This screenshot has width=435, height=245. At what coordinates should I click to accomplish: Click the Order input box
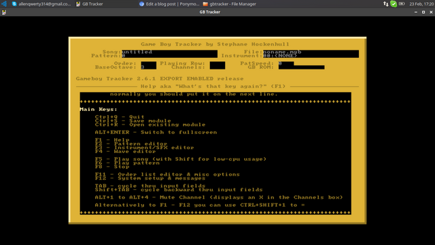[x=148, y=63]
